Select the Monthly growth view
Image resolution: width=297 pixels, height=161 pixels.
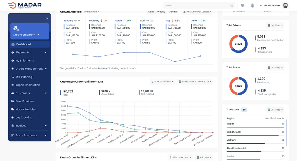click(x=173, y=12)
